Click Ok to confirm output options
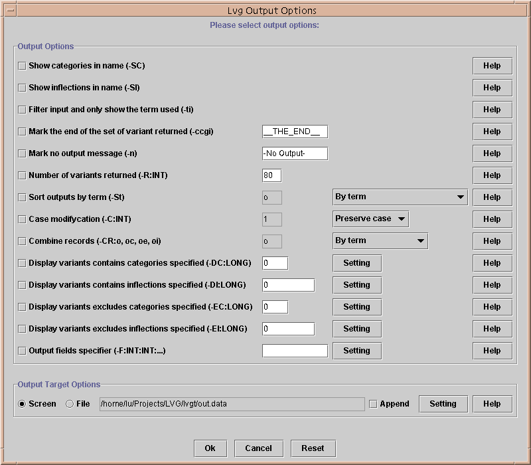531x465 pixels. (x=210, y=448)
